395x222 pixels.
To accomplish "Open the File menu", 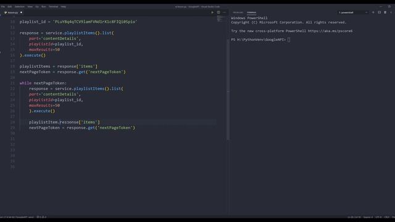I will (2, 7).
